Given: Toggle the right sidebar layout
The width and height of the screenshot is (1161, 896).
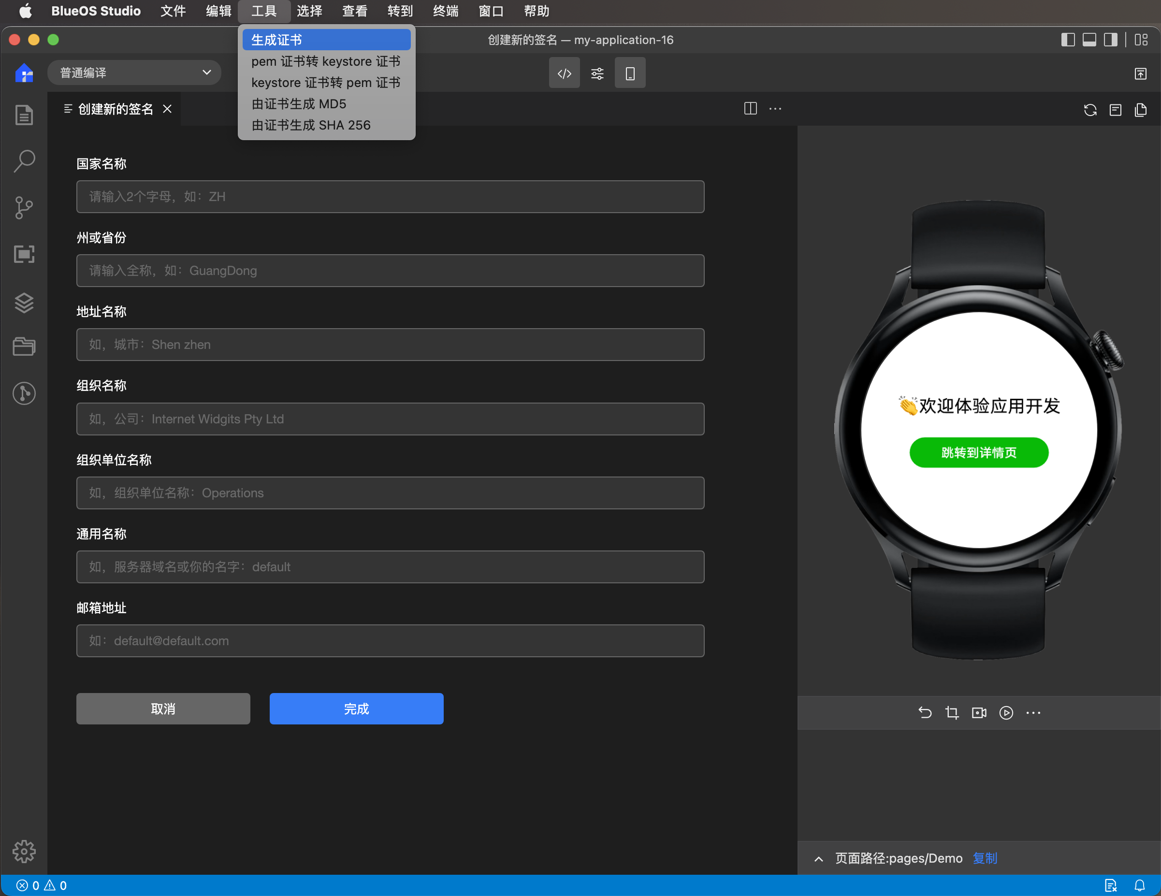Looking at the screenshot, I should point(1111,40).
